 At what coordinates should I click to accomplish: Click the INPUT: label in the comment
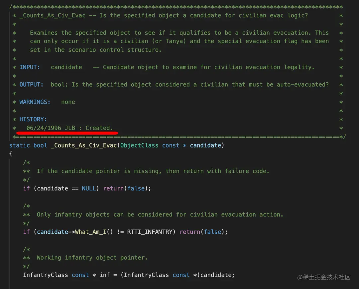30,67
